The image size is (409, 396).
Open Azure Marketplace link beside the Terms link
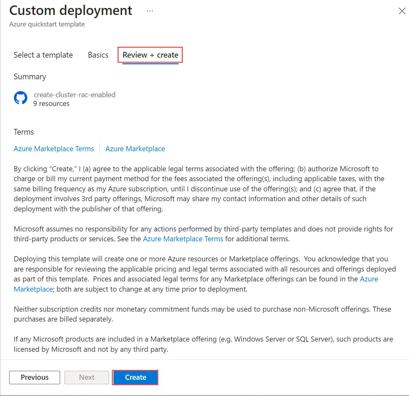(x=135, y=149)
